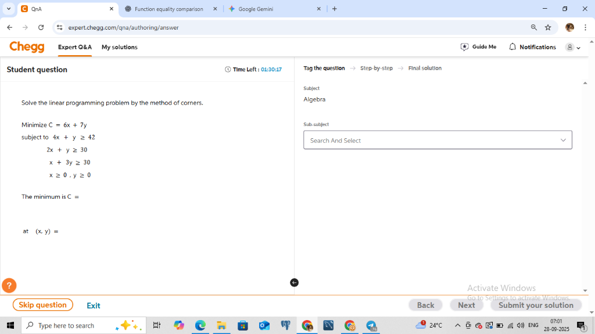The height and width of the screenshot is (334, 595).
Task: Collapse the question panel with the arrow icon
Action: click(294, 282)
